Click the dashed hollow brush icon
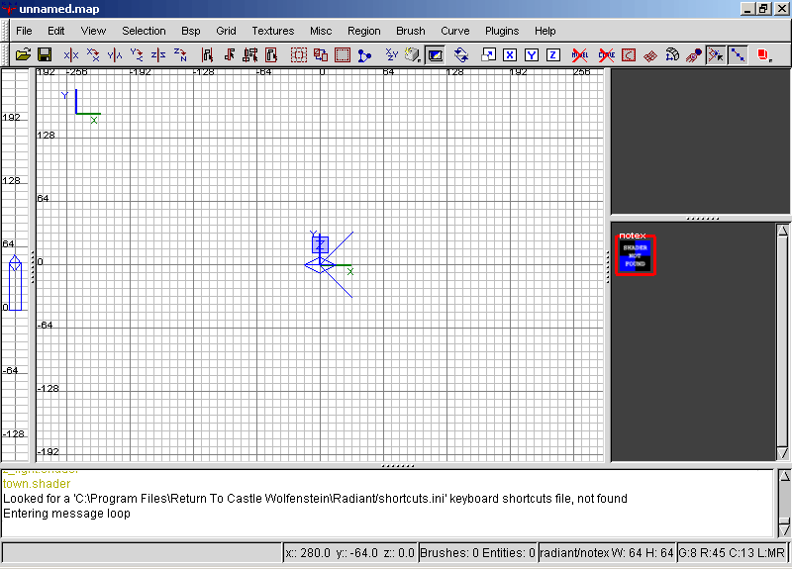 point(299,54)
